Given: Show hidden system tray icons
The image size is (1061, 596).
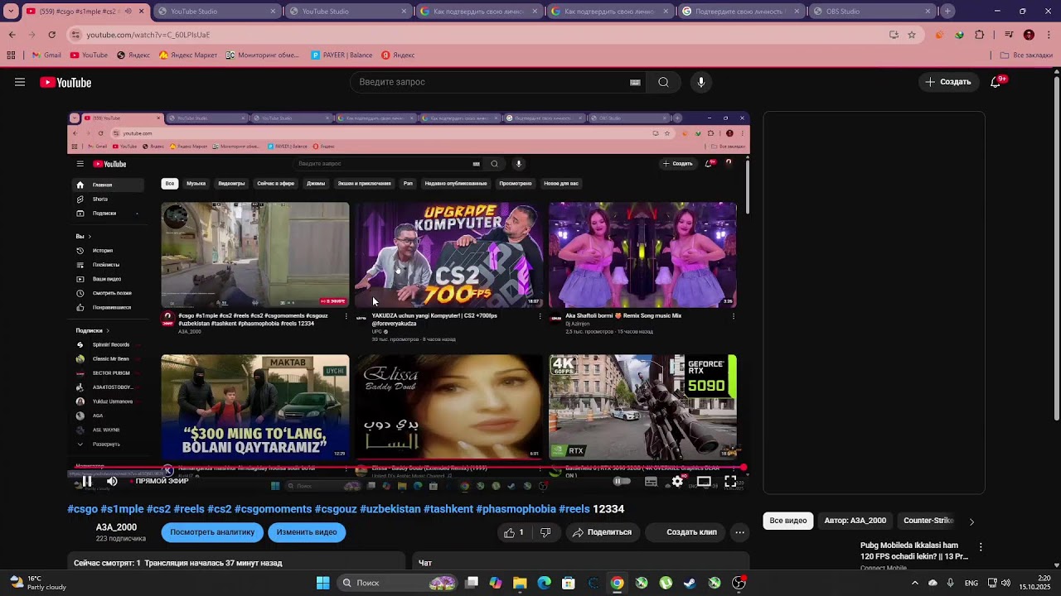Looking at the screenshot, I should [915, 583].
